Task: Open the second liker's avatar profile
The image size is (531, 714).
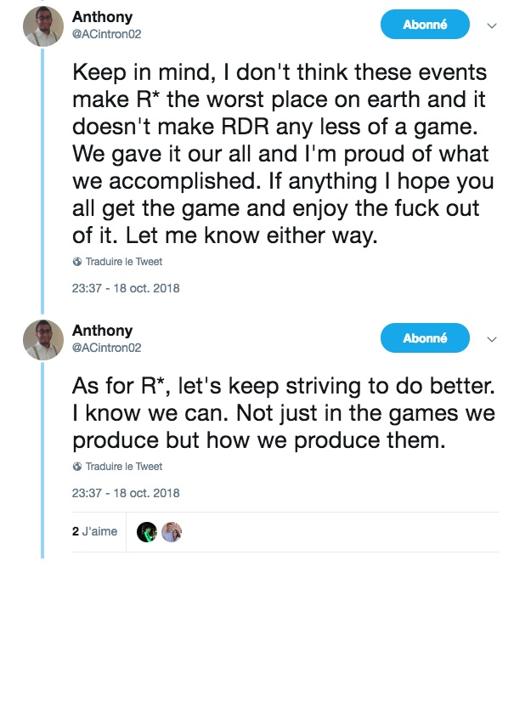Action: tap(172, 532)
